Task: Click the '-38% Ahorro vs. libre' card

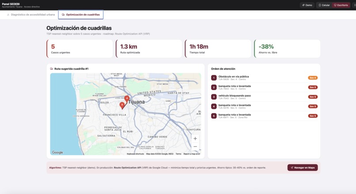Action: point(287,49)
